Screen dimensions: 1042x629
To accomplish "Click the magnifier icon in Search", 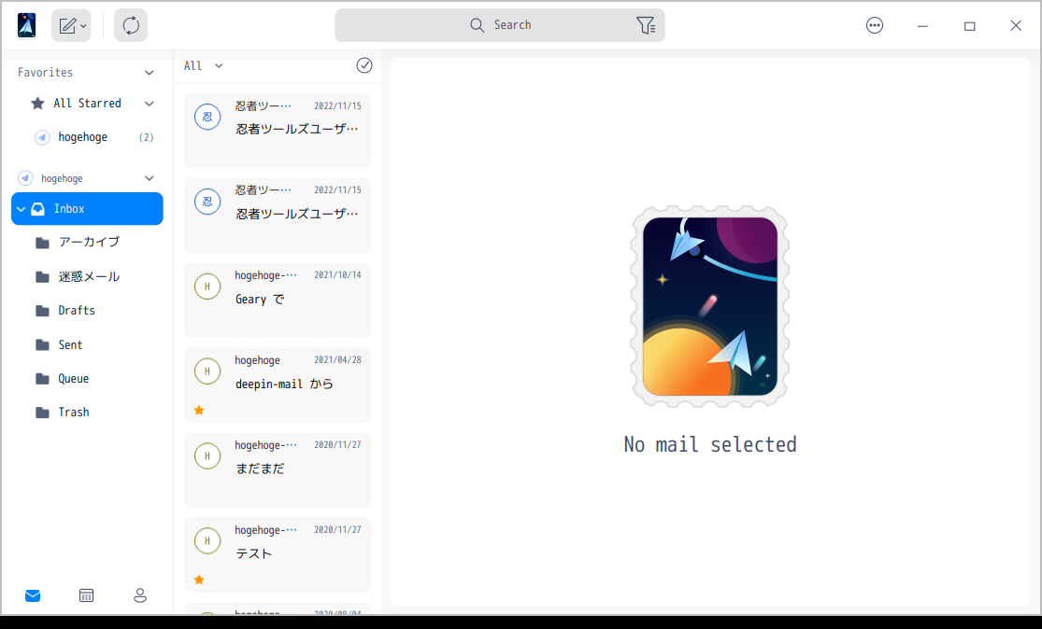I will pos(478,25).
